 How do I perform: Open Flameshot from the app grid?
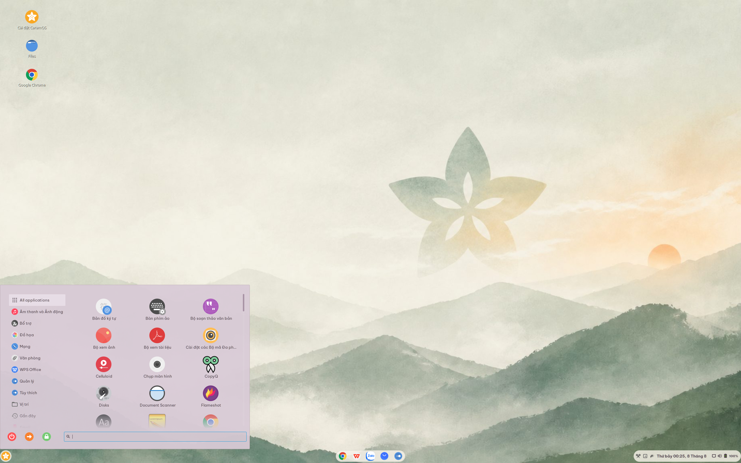pos(211,396)
